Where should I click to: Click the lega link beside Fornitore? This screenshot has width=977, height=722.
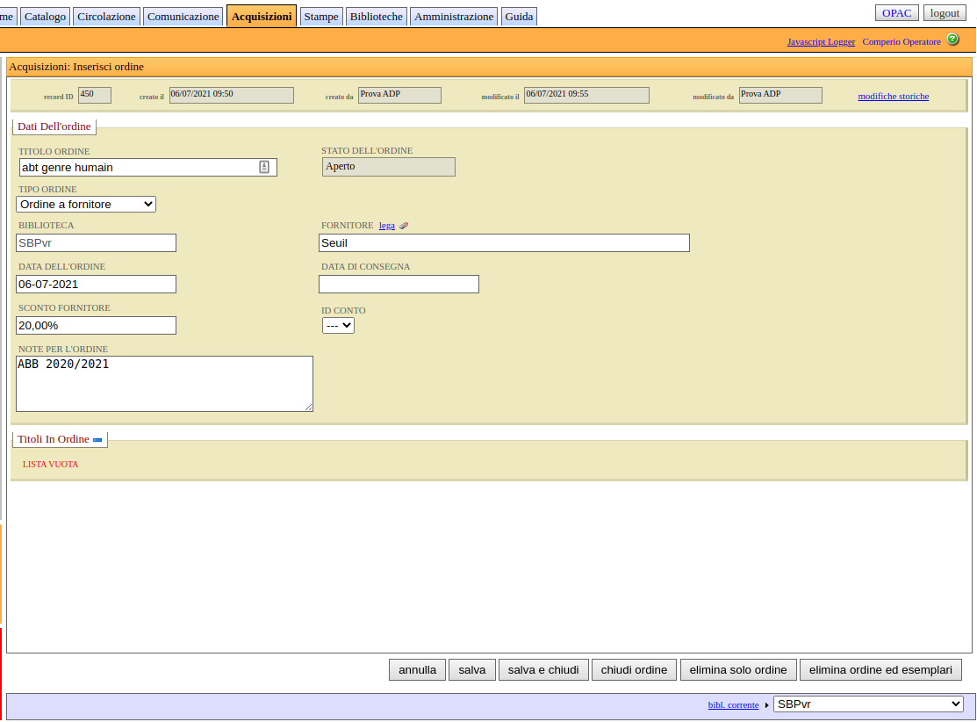(x=386, y=226)
